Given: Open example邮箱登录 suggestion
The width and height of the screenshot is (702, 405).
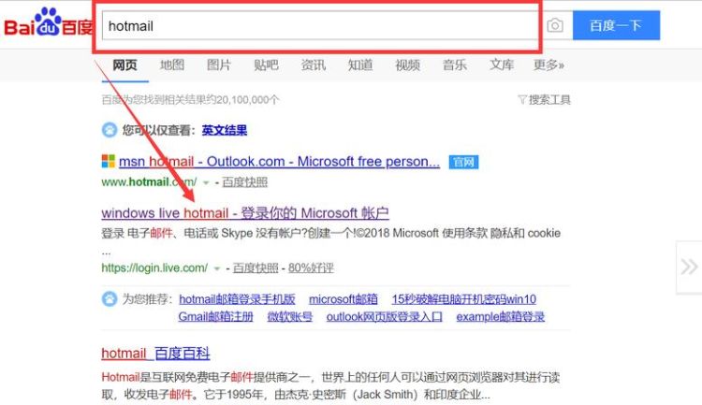Looking at the screenshot, I should coord(501,317).
